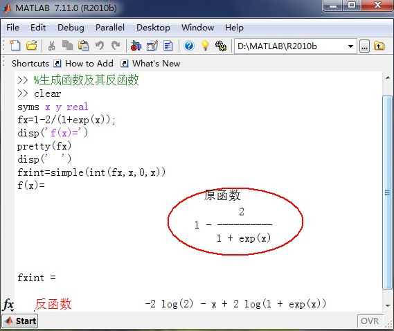Click the Copy icon in toolbar
Image resolution: width=394 pixels, height=331 pixels.
click(x=67, y=46)
